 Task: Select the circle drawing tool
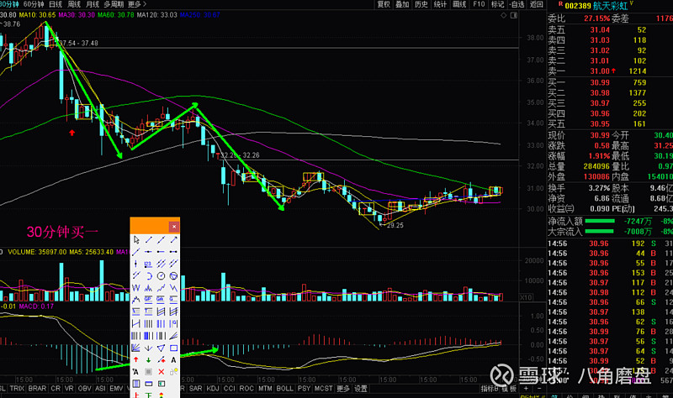point(161,276)
